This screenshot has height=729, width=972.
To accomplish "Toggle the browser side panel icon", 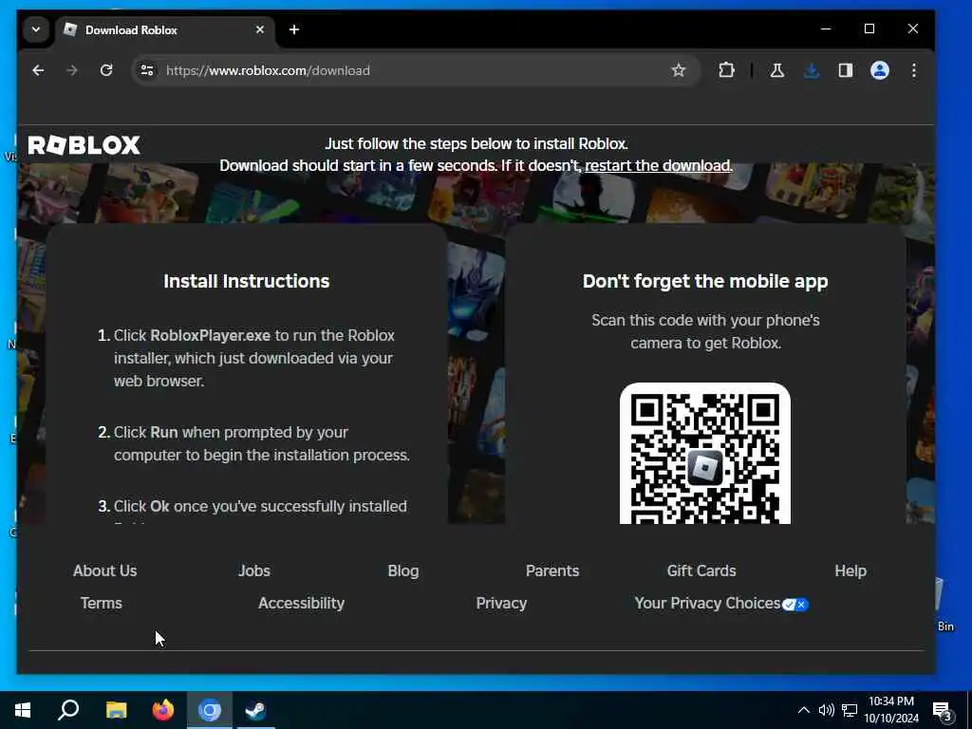I will tap(846, 70).
